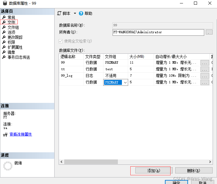Click the 文件类型 column header
The width and height of the screenshot is (217, 184).
(x=94, y=57)
